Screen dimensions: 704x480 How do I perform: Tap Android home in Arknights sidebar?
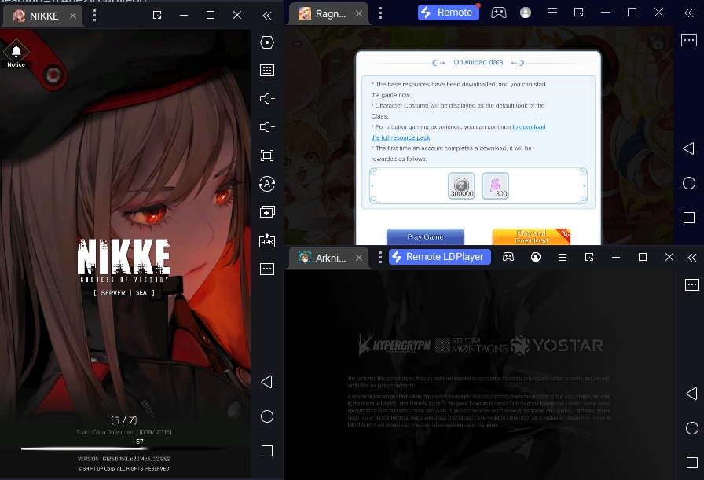click(692, 428)
